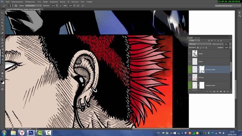Toggle lock position in the Layers panel
The image size is (242, 136).
pos(203,48)
